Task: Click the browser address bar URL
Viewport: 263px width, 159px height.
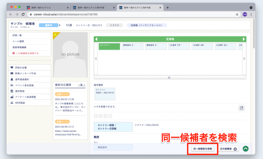Action: coord(66,14)
